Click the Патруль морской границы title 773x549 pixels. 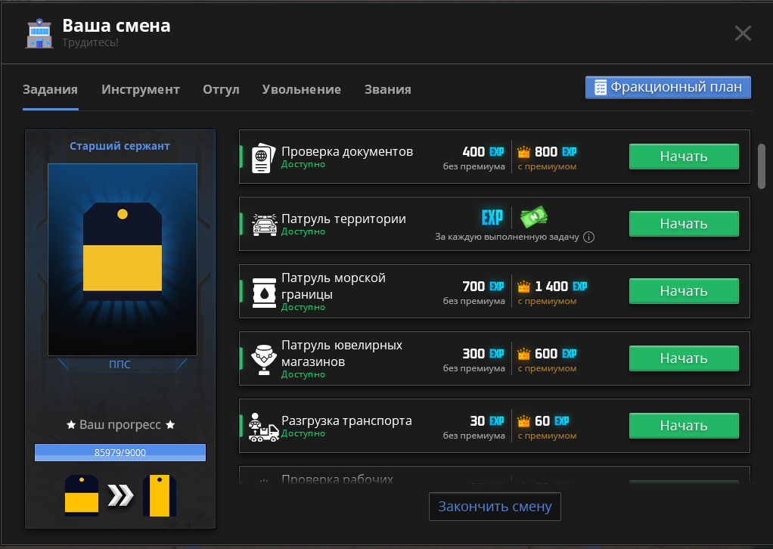pyautogui.click(x=334, y=287)
